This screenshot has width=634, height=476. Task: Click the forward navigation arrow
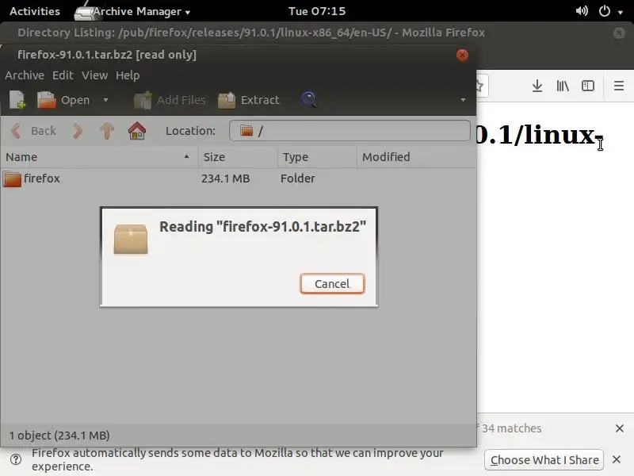pos(78,131)
